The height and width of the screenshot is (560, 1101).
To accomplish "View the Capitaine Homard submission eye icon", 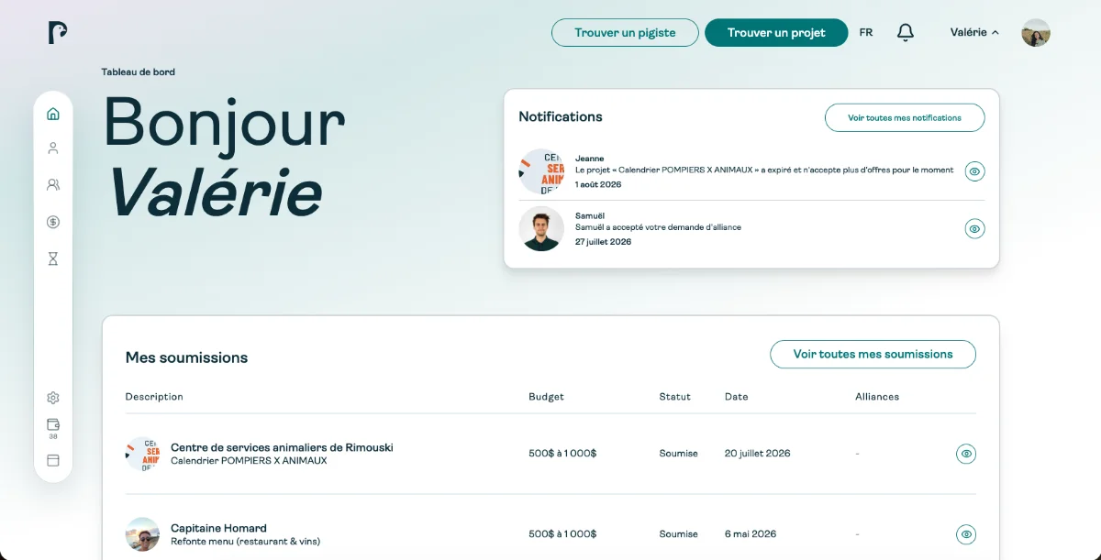I will [965, 534].
